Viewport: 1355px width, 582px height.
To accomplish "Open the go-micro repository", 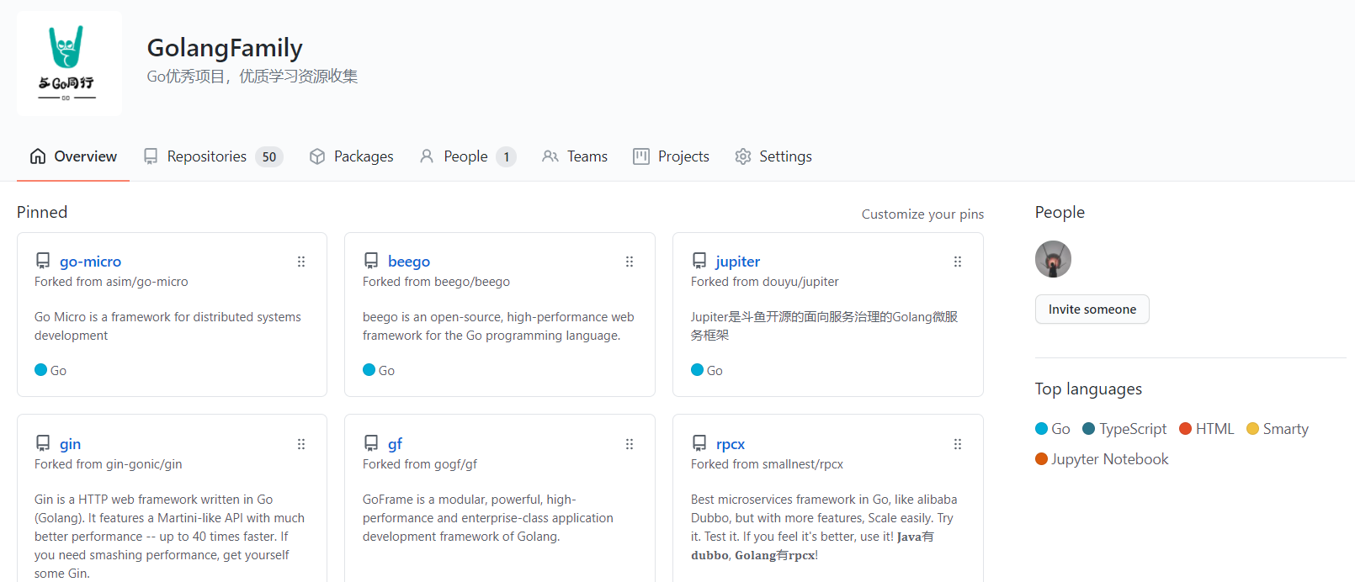I will (x=91, y=262).
